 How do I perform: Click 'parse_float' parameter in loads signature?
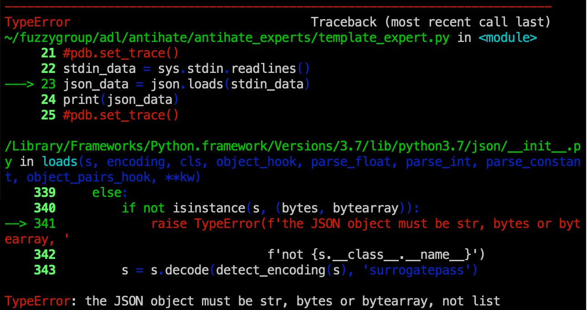(x=351, y=162)
